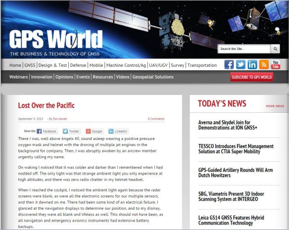Open TESSCO Fleet Management headline

point(236,149)
